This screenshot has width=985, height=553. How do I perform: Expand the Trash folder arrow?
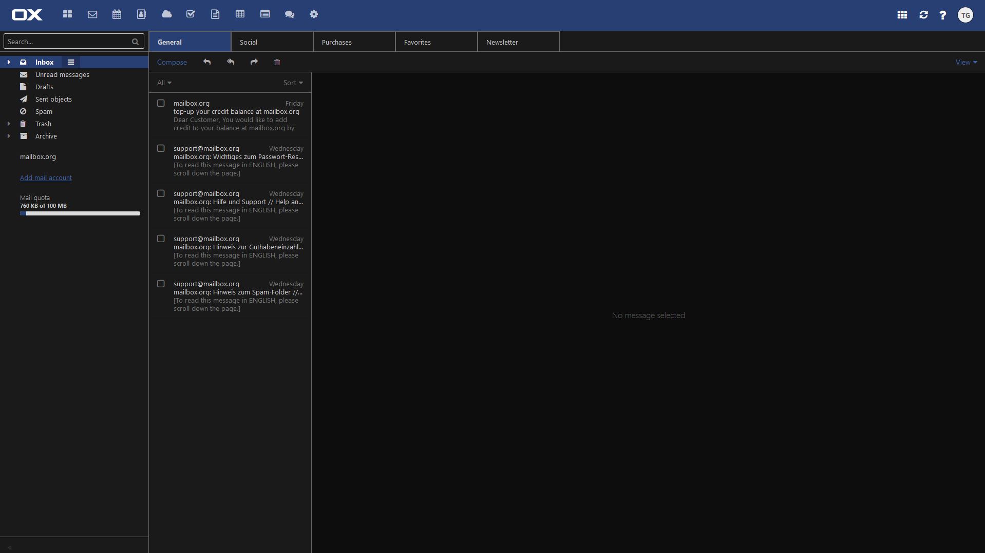tap(8, 124)
